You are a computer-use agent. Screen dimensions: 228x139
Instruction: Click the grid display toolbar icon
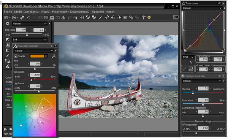pos(82,17)
